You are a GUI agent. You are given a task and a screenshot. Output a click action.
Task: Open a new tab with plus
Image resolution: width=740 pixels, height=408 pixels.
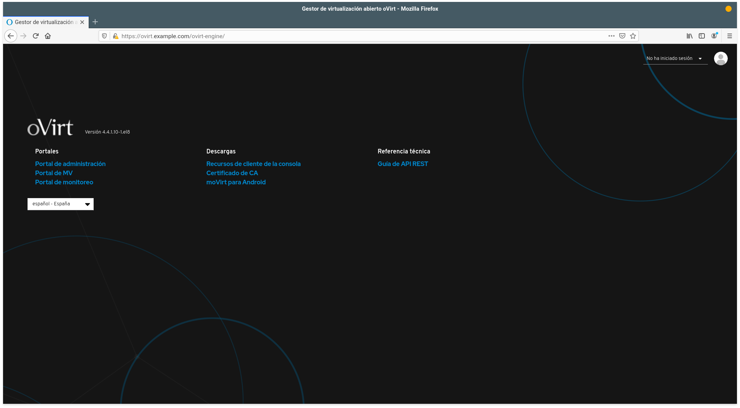click(x=95, y=22)
